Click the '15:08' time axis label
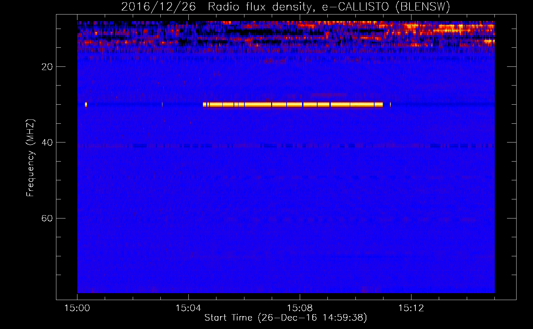The image size is (533, 329). 300,308
